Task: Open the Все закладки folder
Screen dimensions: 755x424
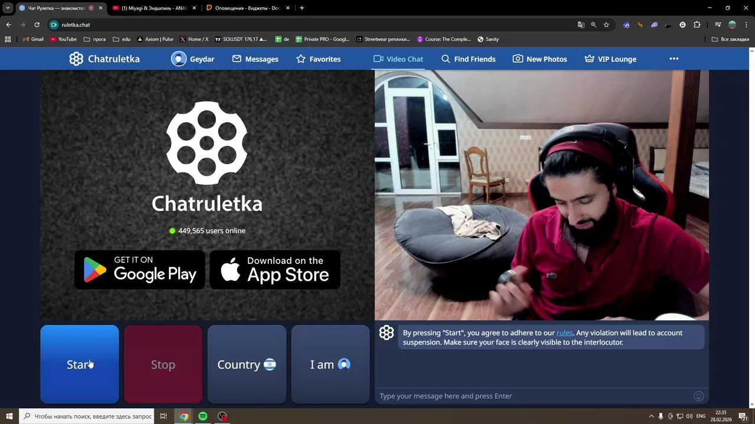Action: [x=730, y=39]
